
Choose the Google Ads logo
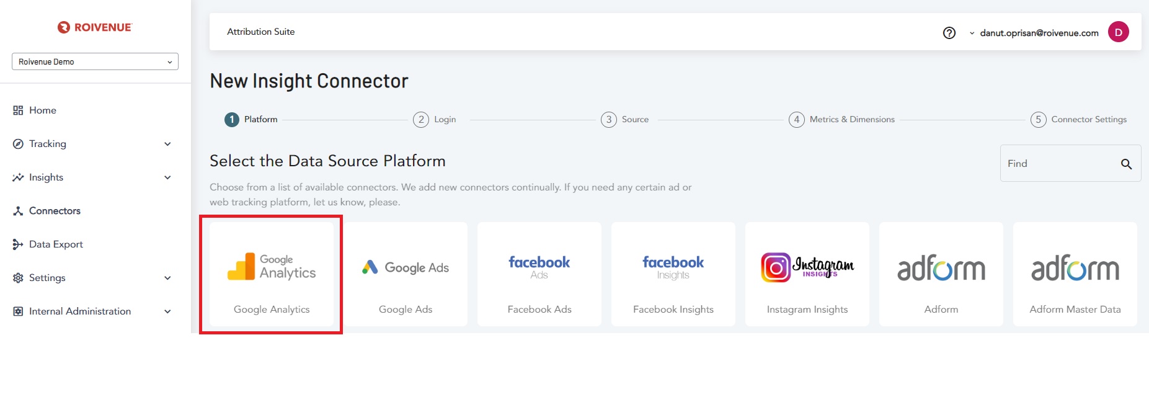coord(406,267)
